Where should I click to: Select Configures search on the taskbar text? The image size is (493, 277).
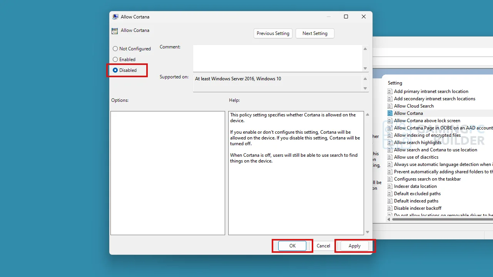[x=427, y=179]
